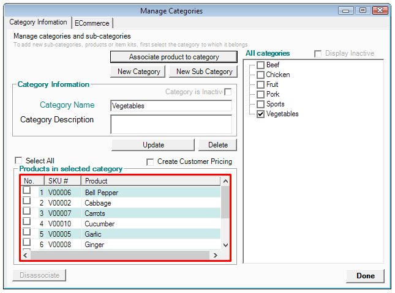The width and height of the screenshot is (395, 293).
Task: Click the Category Name text field
Action: [x=171, y=106]
